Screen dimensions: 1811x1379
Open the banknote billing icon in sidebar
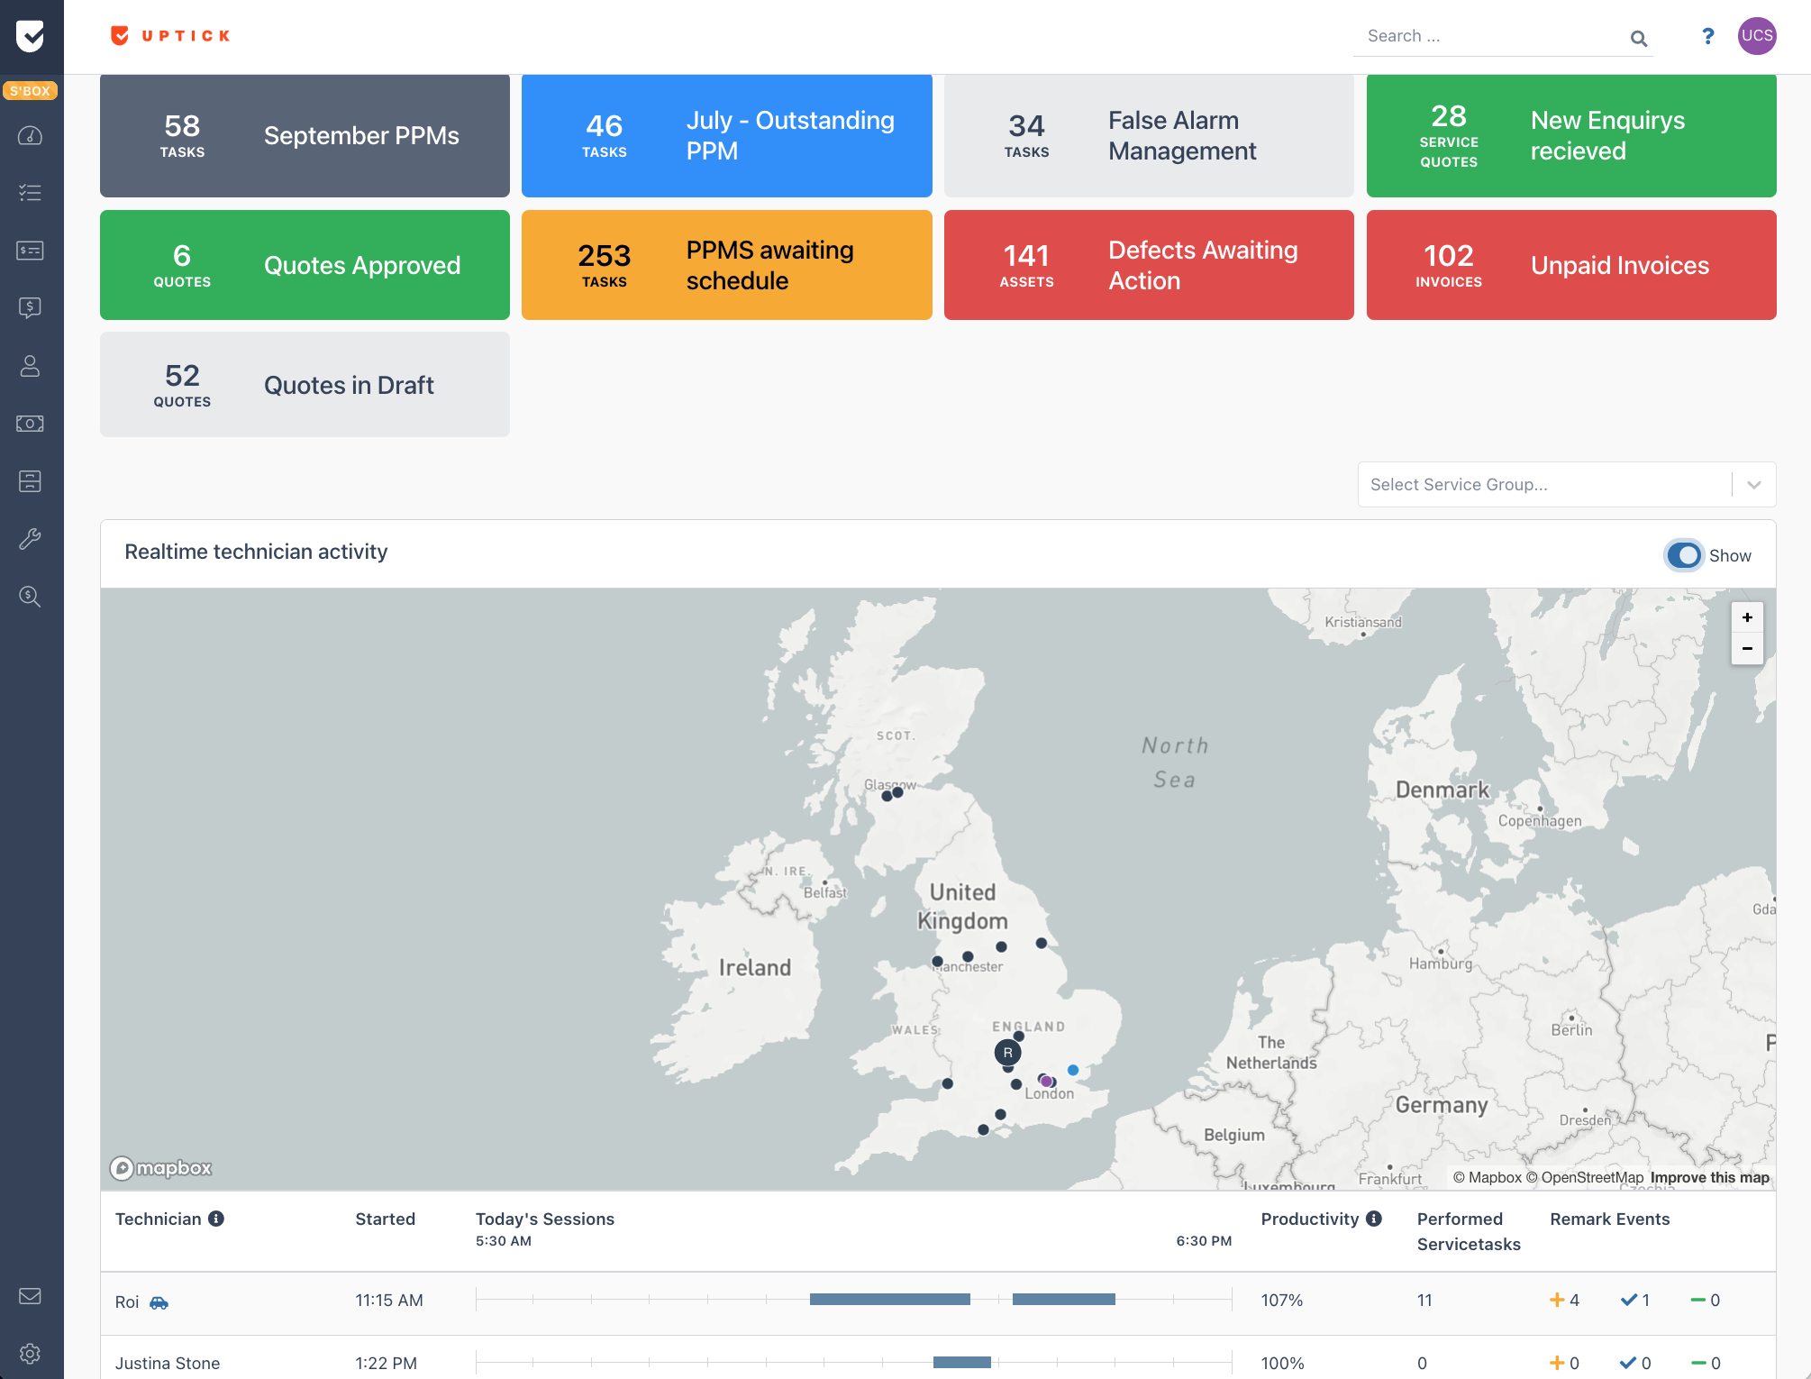(31, 424)
